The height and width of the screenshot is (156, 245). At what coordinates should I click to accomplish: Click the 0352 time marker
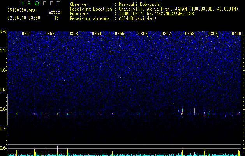tap(50, 33)
